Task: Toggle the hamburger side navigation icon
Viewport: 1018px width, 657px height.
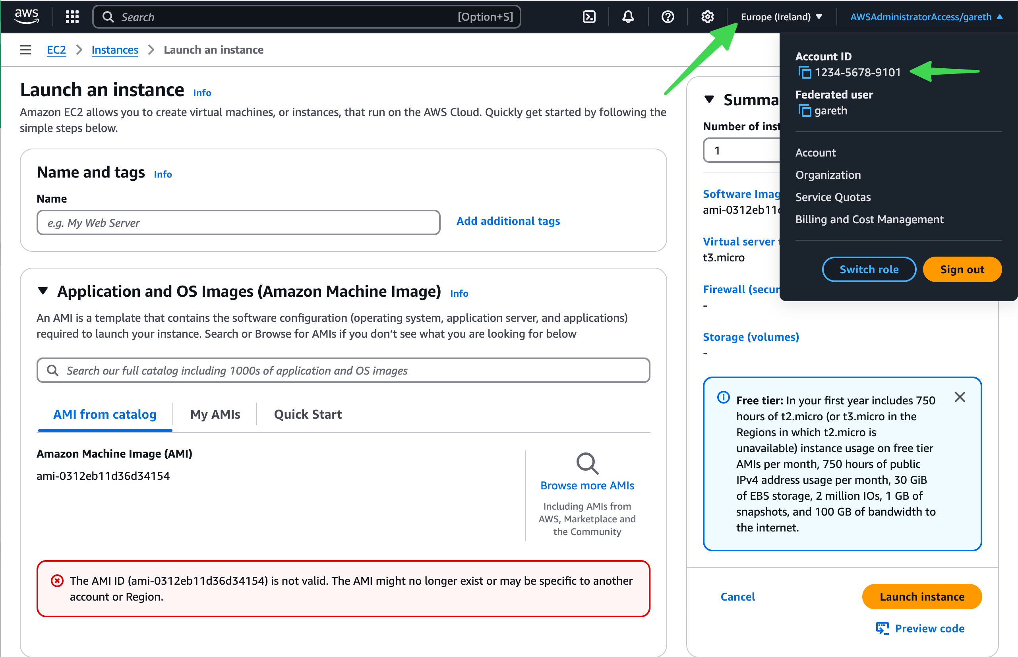Action: (x=25, y=50)
